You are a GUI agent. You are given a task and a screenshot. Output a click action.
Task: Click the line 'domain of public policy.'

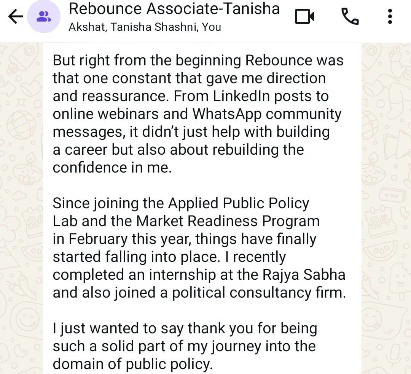pyautogui.click(x=132, y=364)
